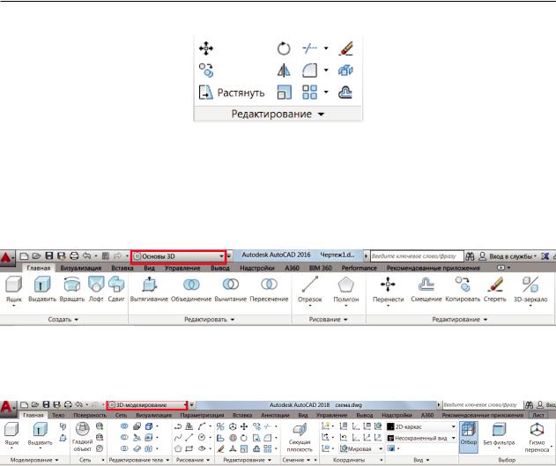Toggle the Отбор culling button
The height and width of the screenshot is (466, 556).
[x=469, y=437]
